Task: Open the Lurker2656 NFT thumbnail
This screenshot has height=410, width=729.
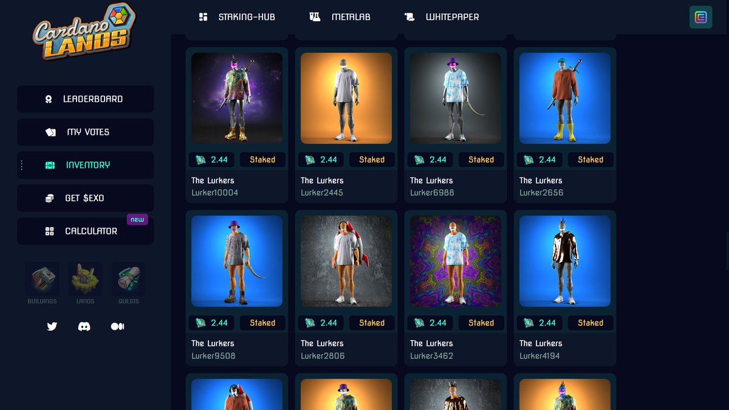Action: [x=565, y=98]
